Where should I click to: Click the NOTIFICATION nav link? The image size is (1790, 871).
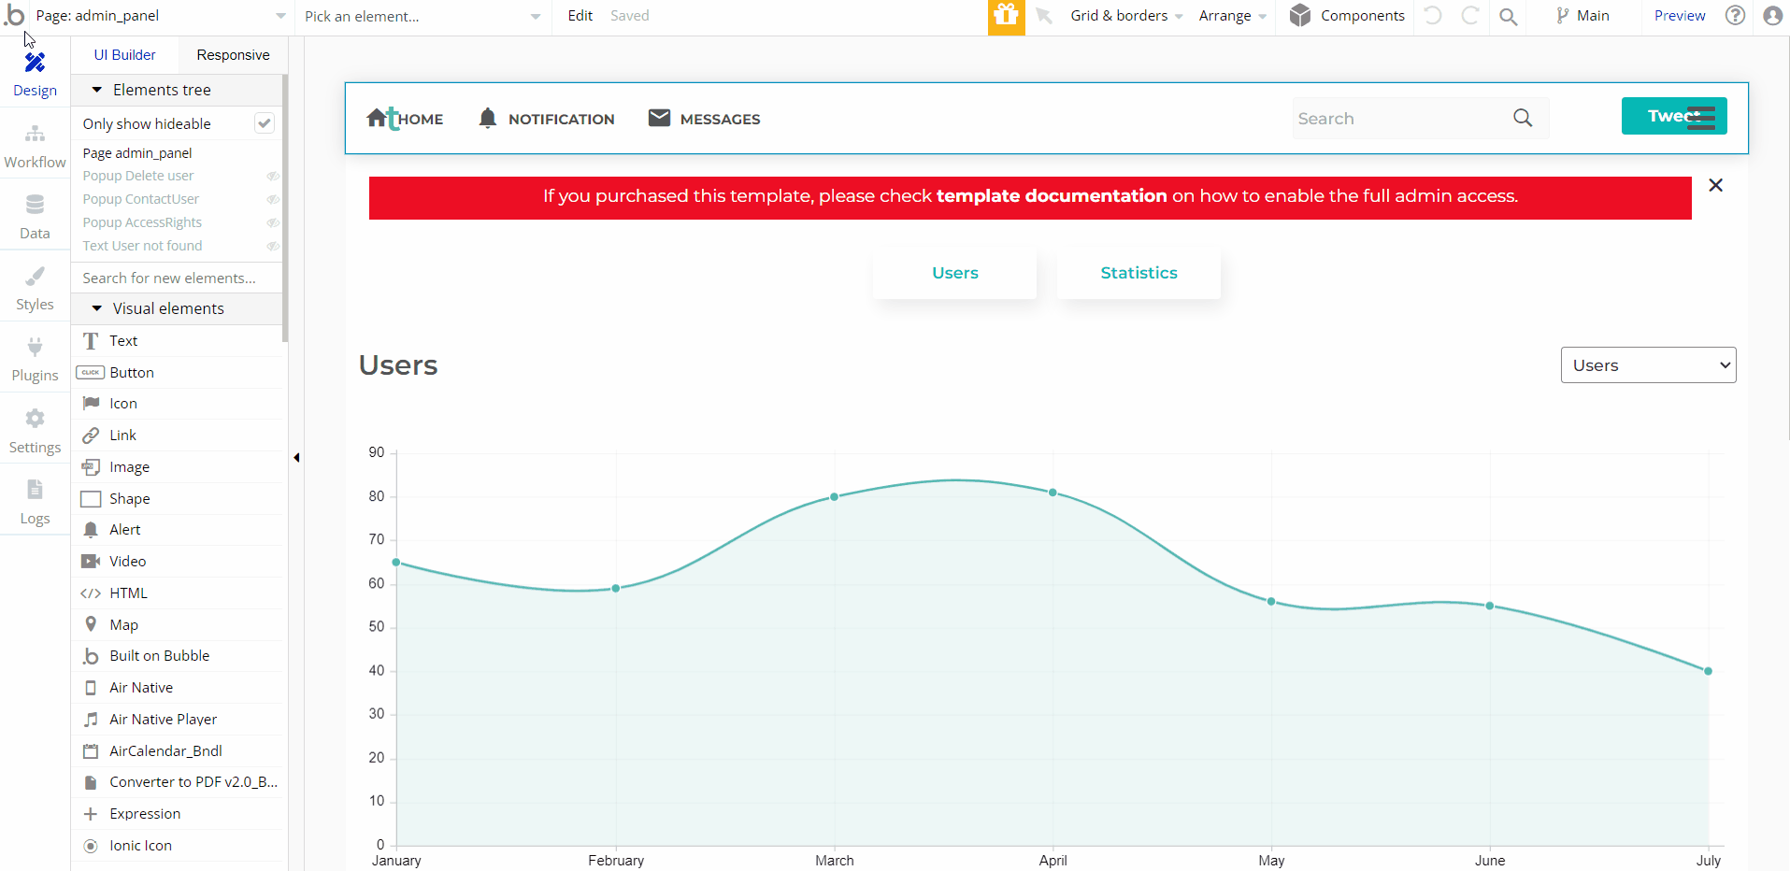pos(561,120)
